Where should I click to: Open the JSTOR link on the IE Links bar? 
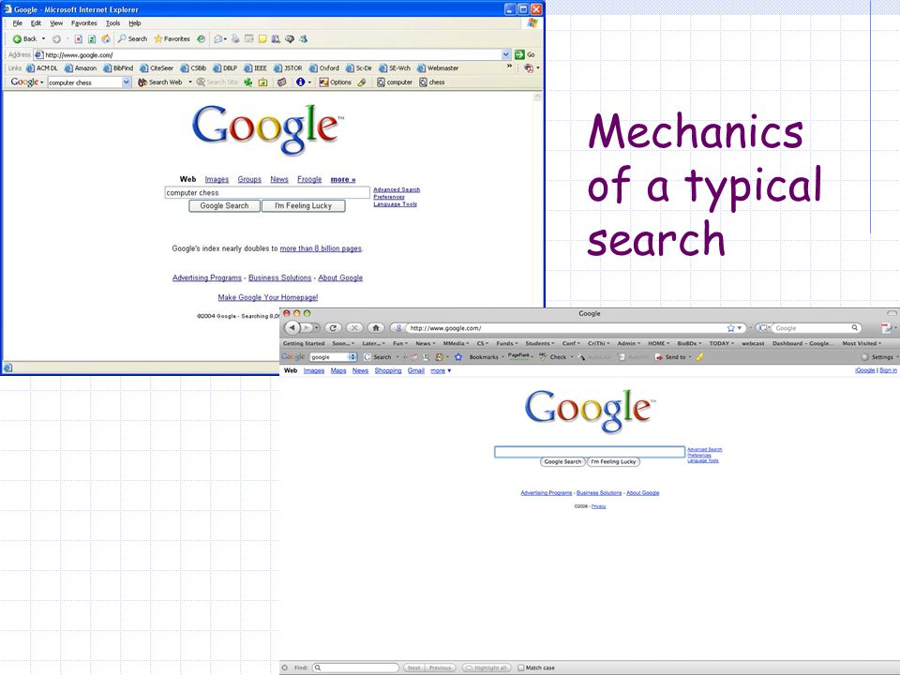point(289,67)
